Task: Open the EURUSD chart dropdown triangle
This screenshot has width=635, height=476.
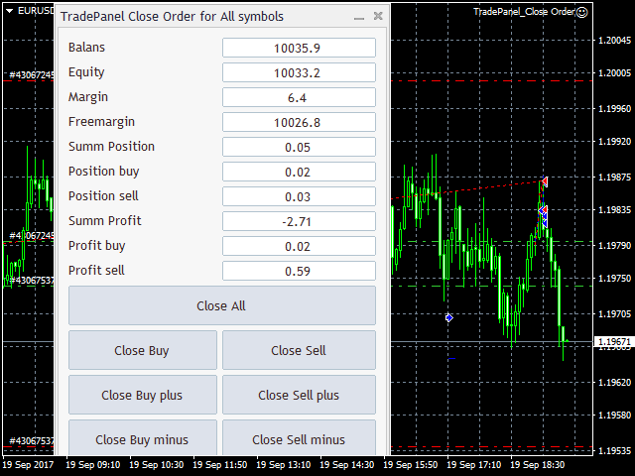Action: [9, 11]
